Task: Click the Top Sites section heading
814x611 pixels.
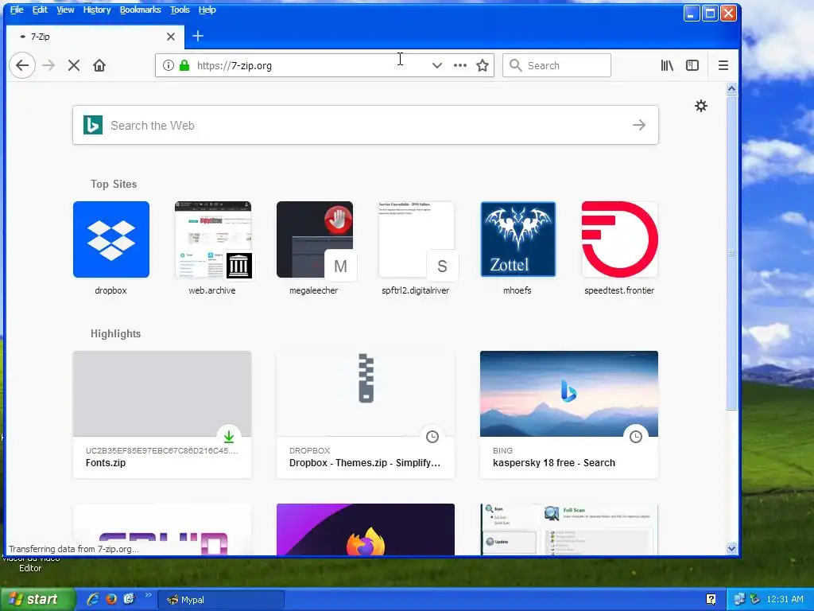Action: point(114,184)
